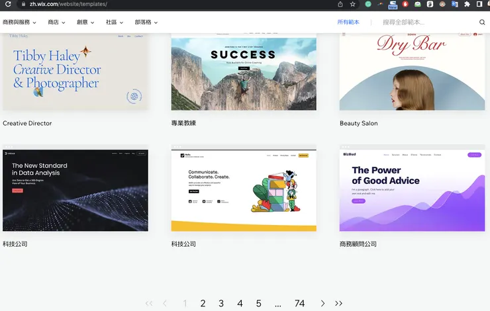
Task: Go to next page with right arrow
Action: 322,303
